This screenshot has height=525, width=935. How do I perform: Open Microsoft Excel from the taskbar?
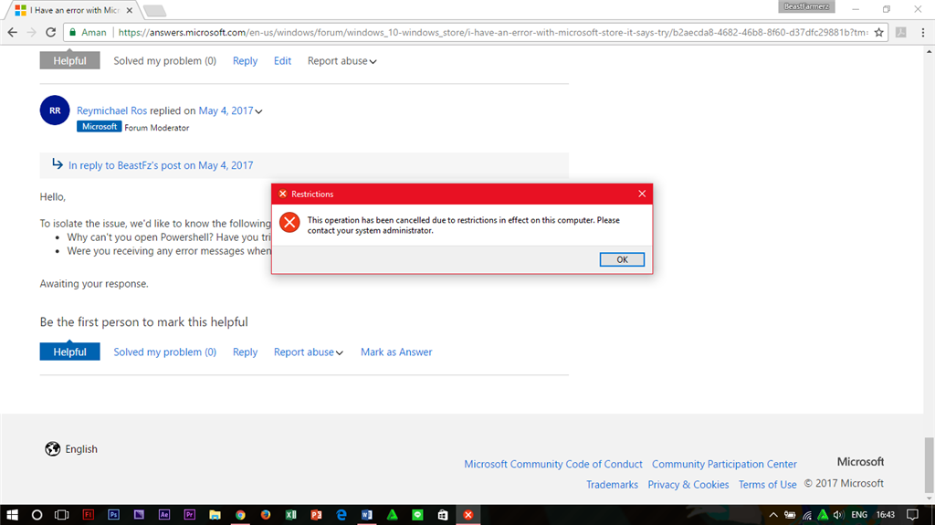291,515
